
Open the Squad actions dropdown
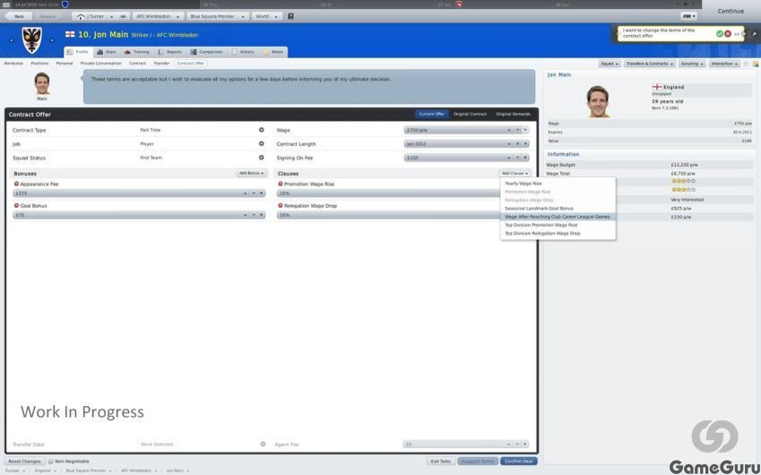[610, 64]
